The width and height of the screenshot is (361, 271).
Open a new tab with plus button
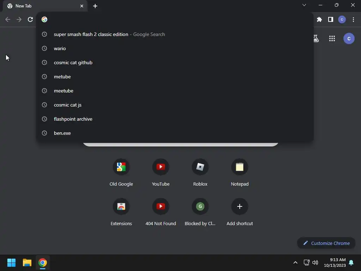point(95,6)
